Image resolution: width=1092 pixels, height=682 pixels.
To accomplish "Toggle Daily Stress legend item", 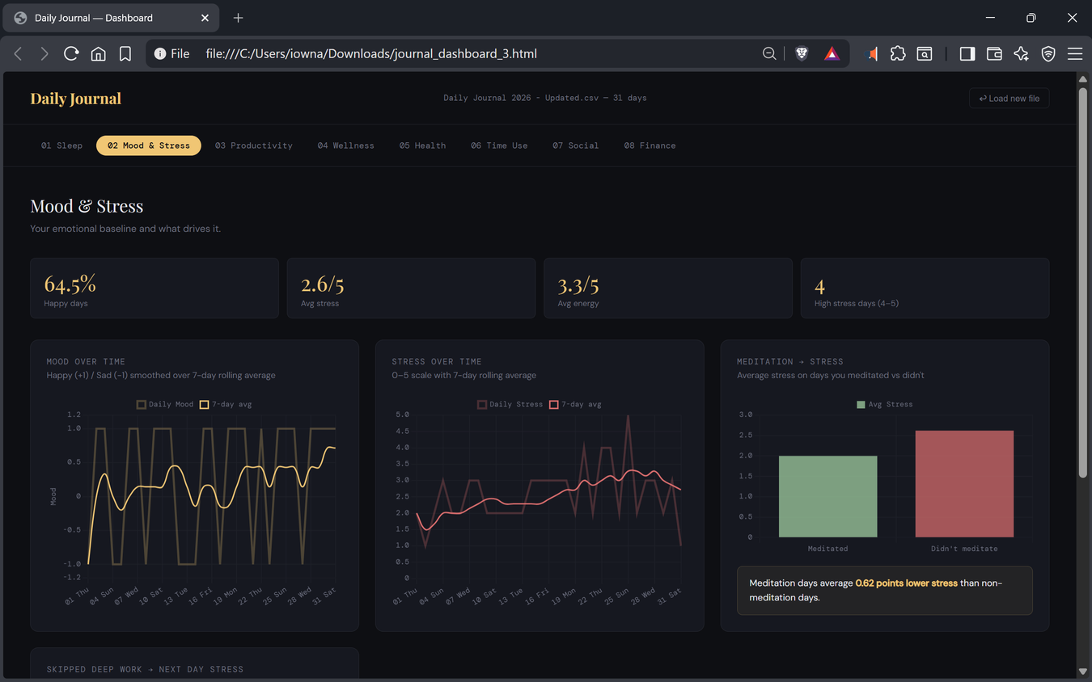I will point(510,404).
